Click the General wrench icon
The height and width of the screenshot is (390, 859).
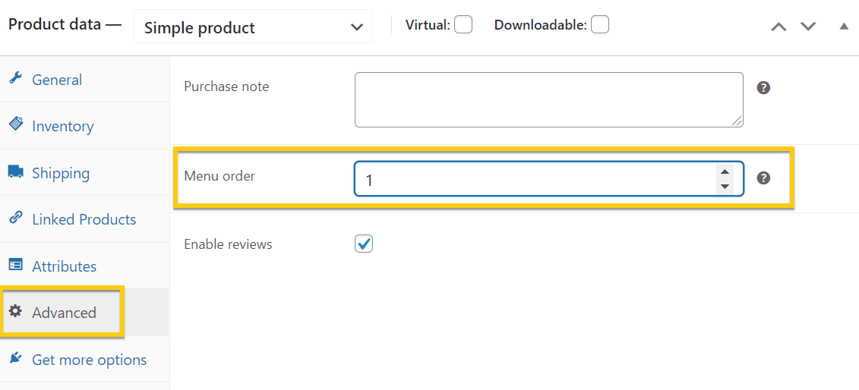pos(16,78)
